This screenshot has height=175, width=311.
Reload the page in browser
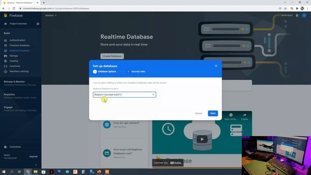coord(14,9)
